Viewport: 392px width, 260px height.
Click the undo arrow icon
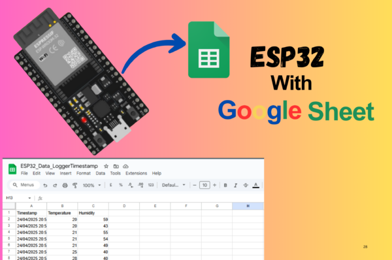(45, 186)
